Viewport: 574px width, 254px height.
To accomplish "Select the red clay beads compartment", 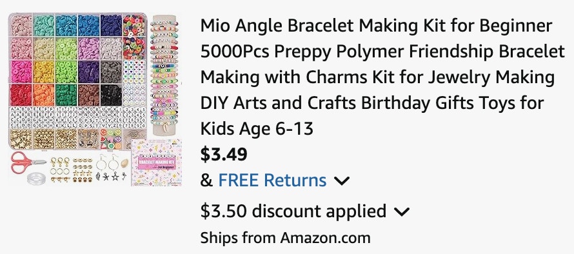I will (x=21, y=95).
